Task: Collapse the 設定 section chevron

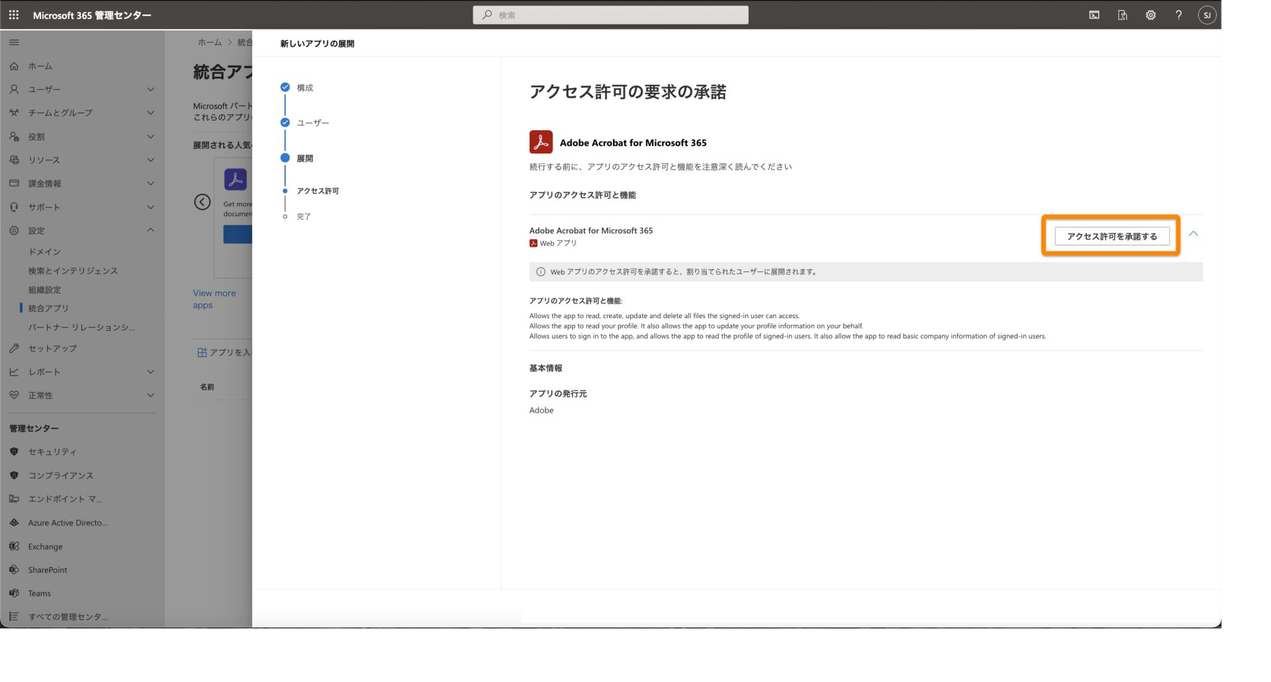Action: [150, 230]
